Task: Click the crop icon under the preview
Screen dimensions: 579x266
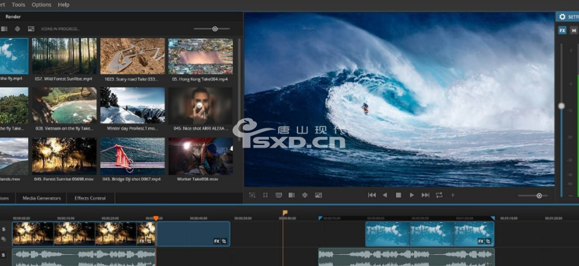Action: [265, 195]
